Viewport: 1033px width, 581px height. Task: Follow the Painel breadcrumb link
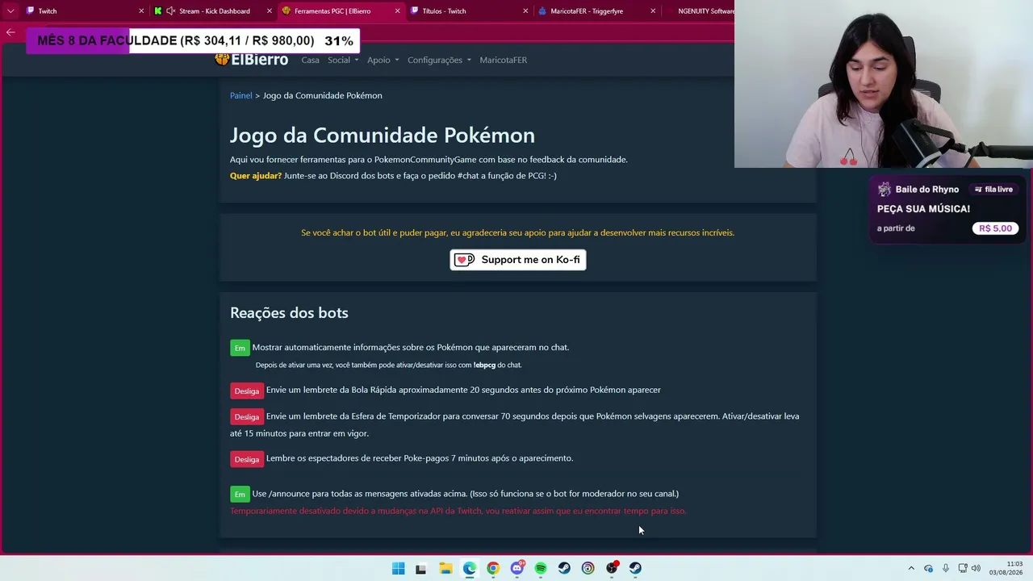coord(241,95)
